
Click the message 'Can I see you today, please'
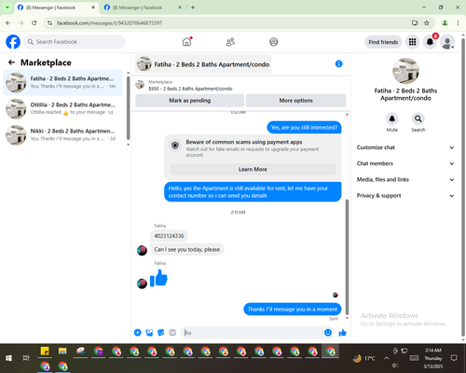pyautogui.click(x=186, y=249)
